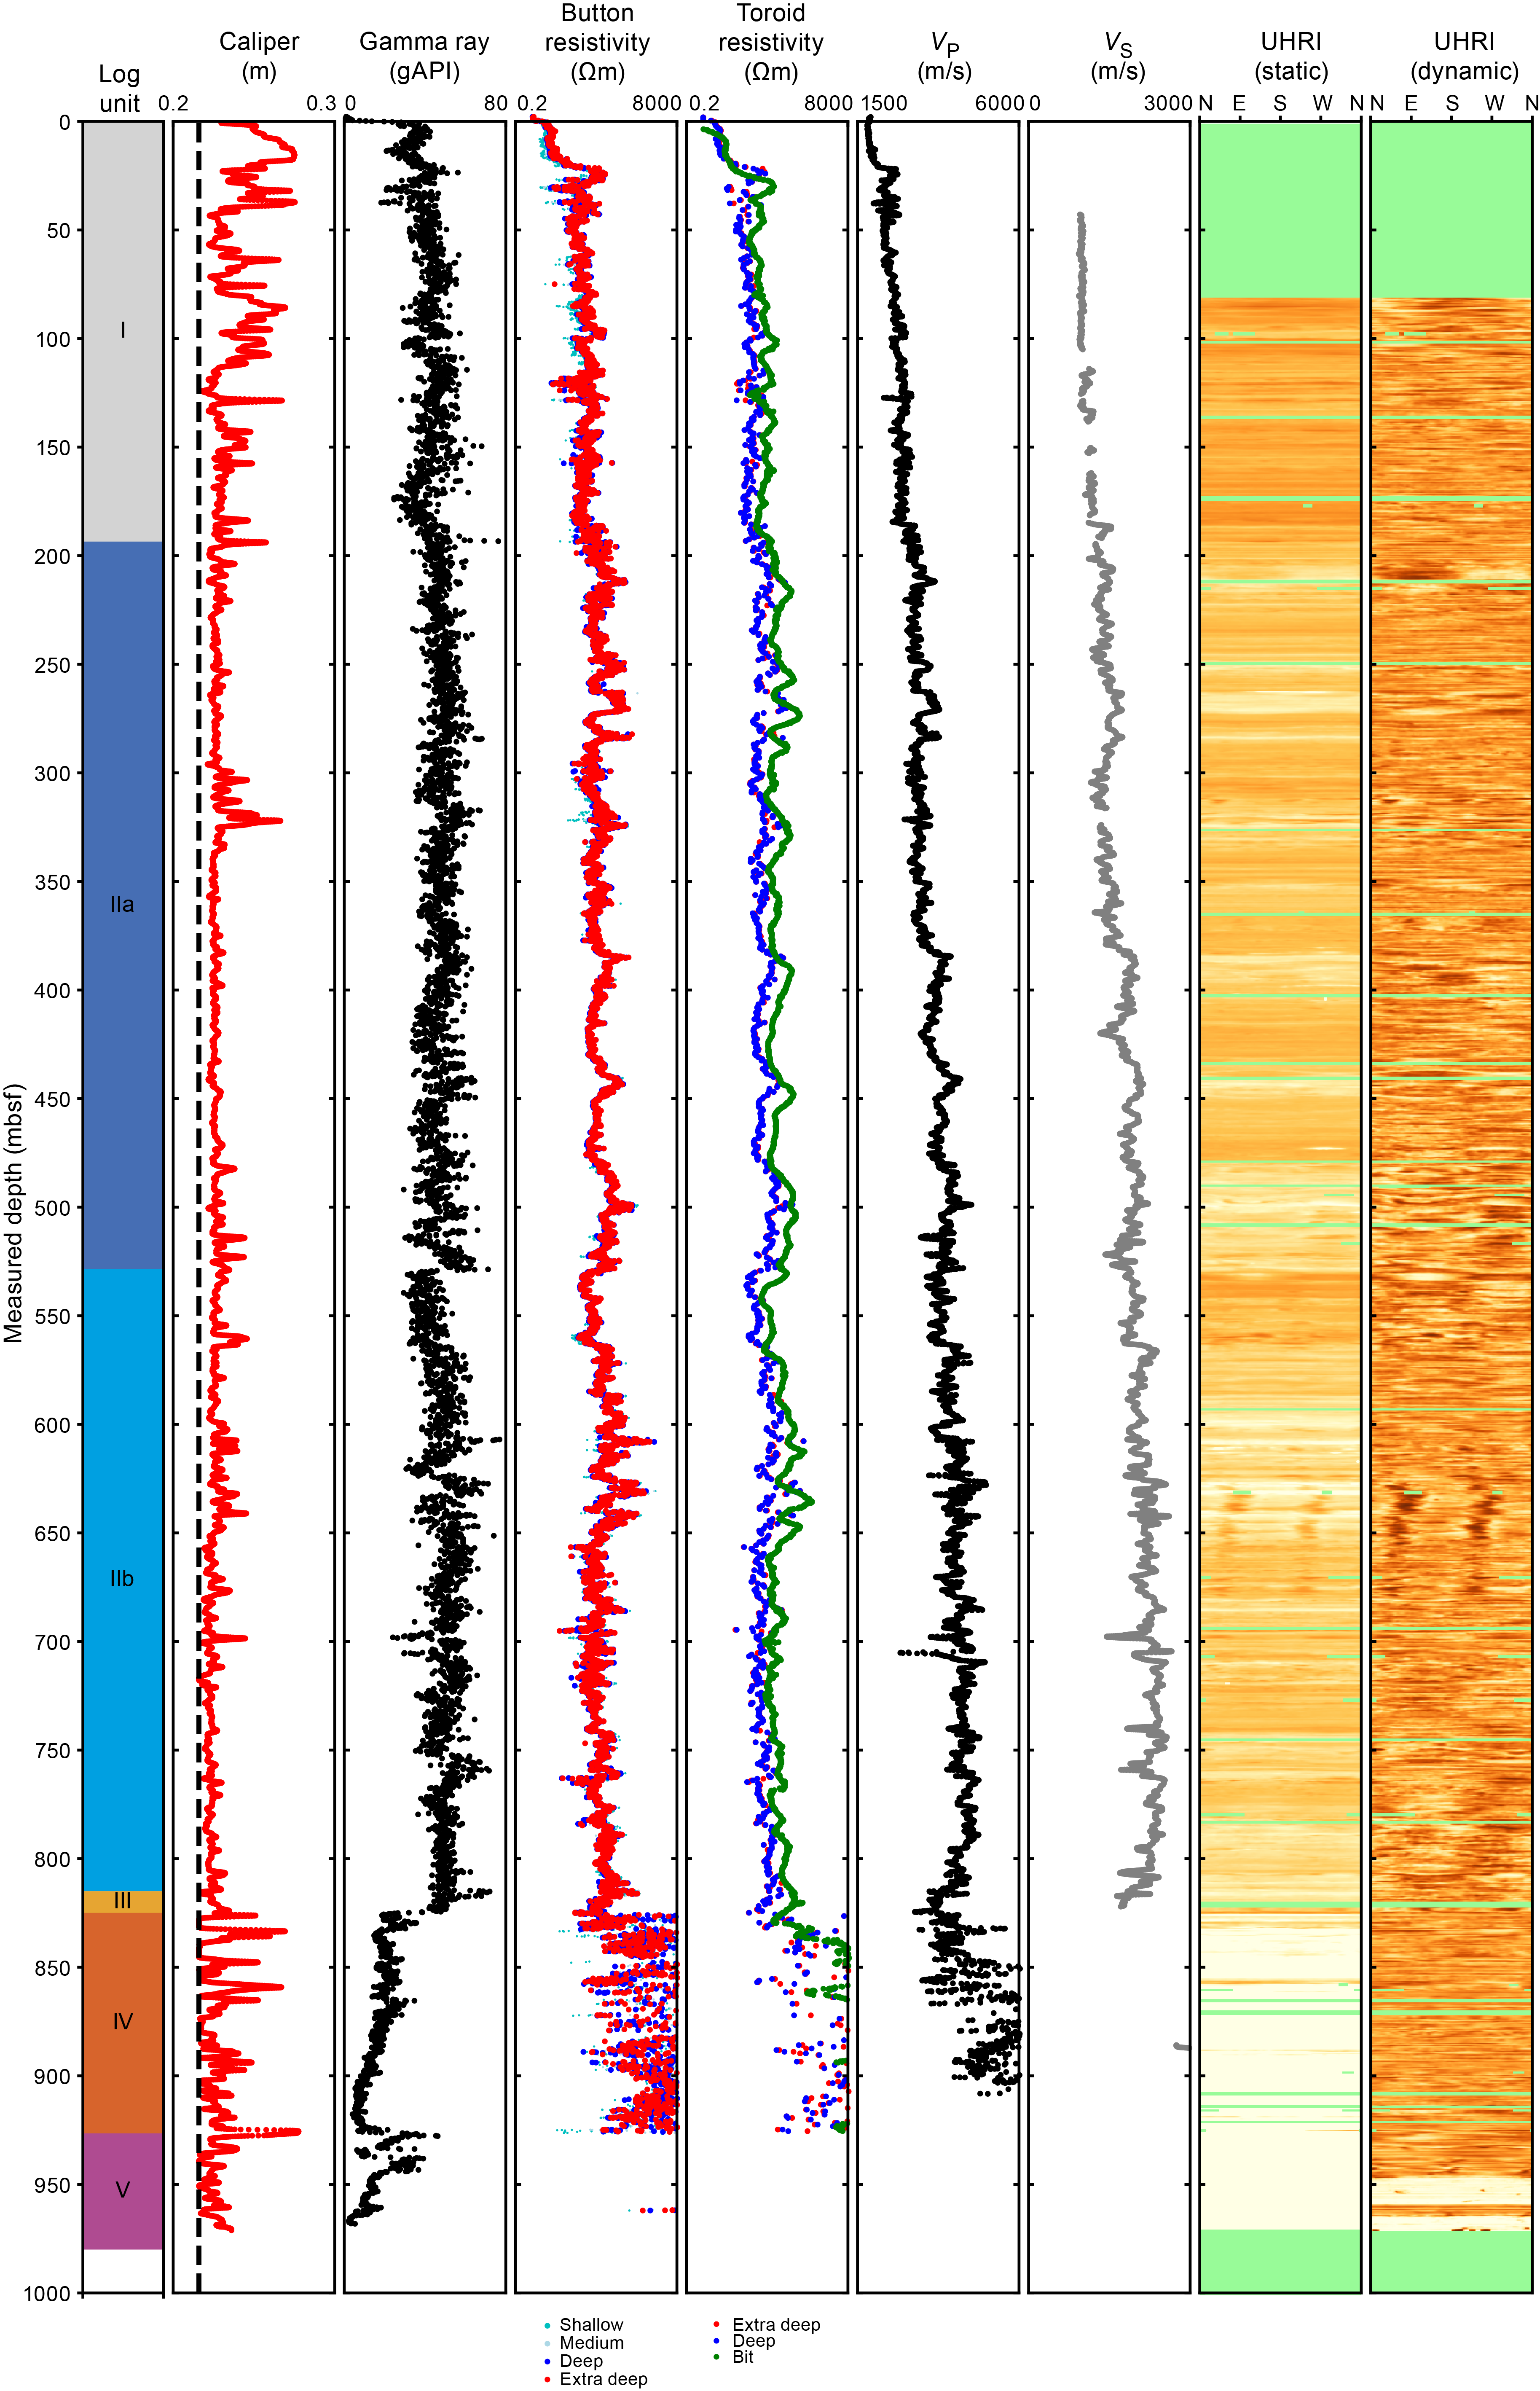Click the Button resistivity column heading
The height and width of the screenshot is (2391, 1540).
tap(597, 42)
